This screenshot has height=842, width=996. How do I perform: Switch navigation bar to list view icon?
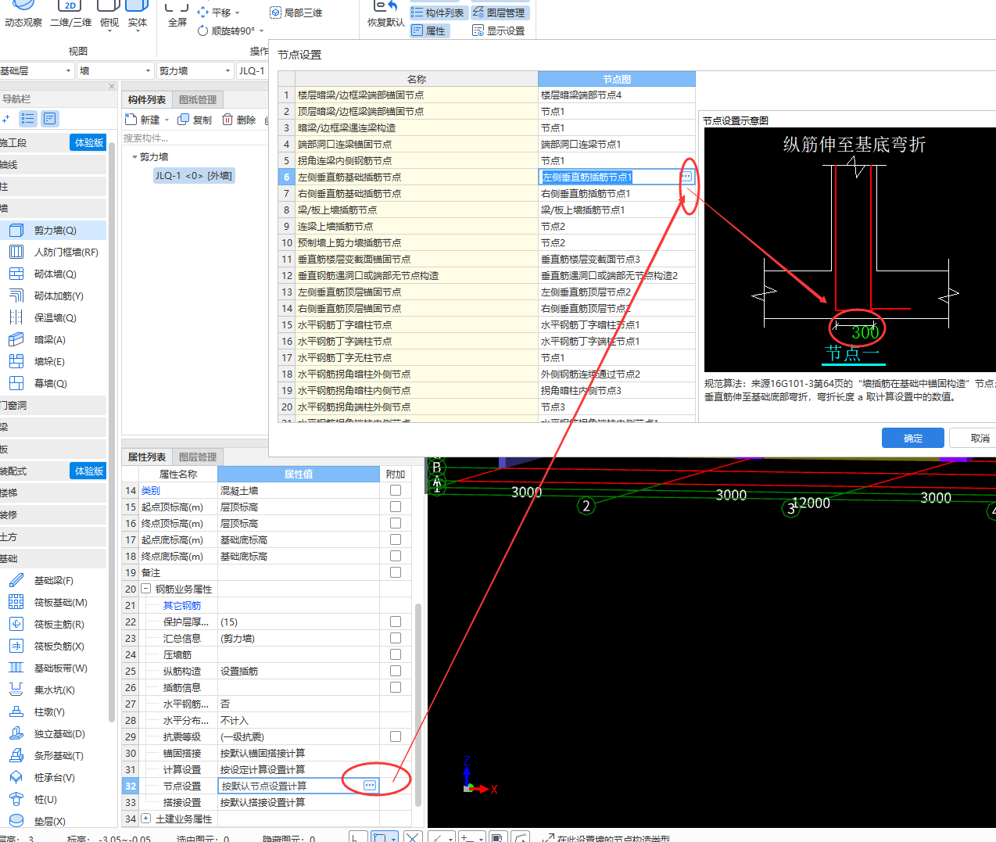28,119
